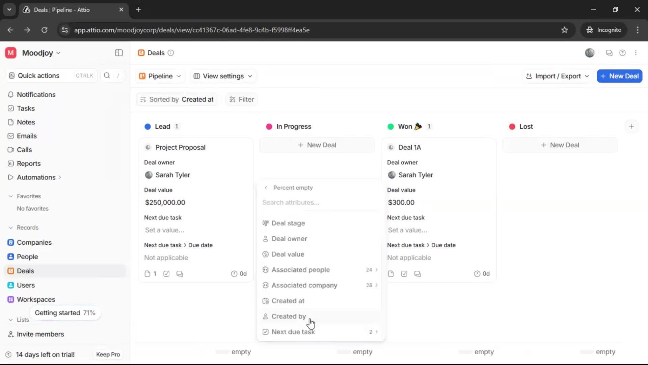Select Created by in attribute menu
This screenshot has height=365, width=648.
pyautogui.click(x=289, y=316)
